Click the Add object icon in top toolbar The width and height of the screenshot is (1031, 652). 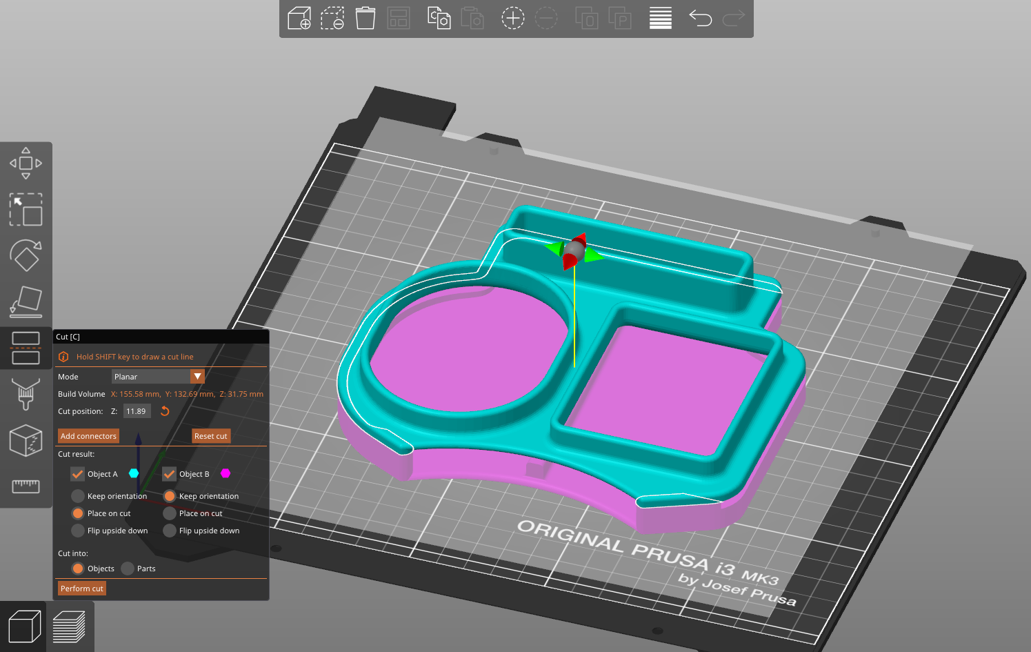click(x=299, y=18)
